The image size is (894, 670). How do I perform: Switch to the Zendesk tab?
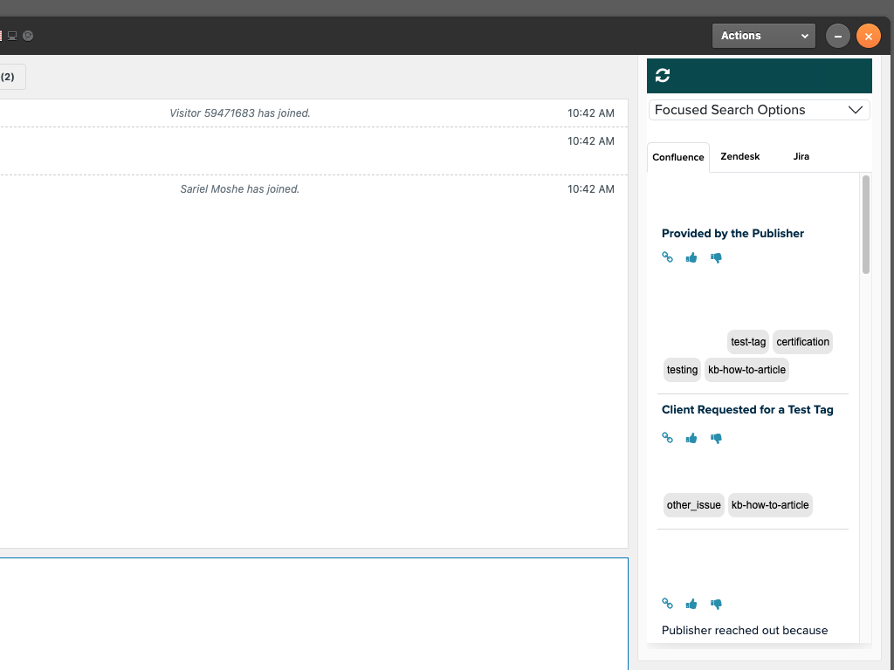click(x=739, y=157)
